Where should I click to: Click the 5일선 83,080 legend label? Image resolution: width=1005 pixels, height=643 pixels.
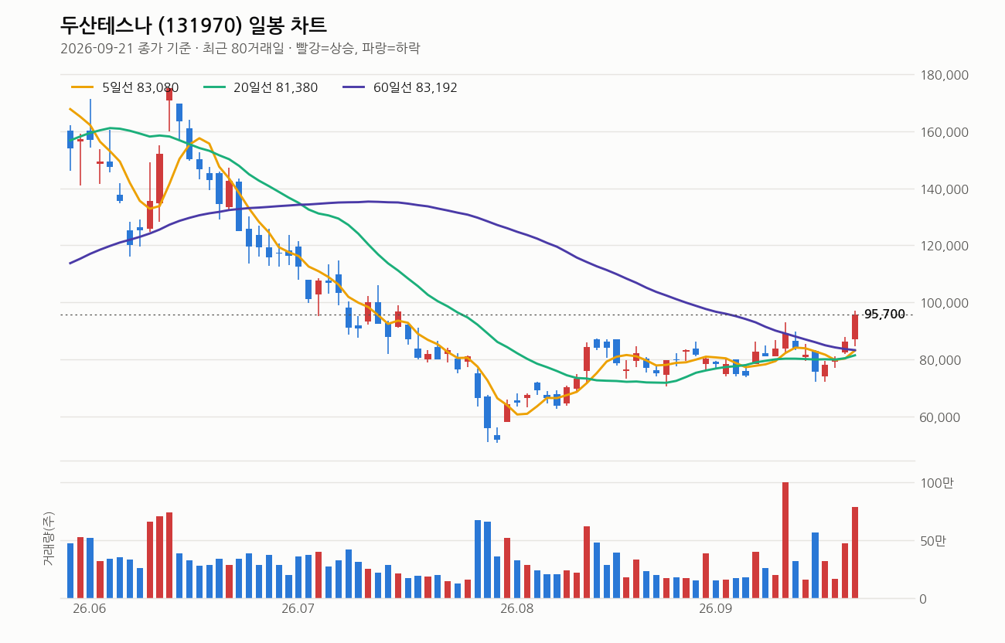pos(141,87)
